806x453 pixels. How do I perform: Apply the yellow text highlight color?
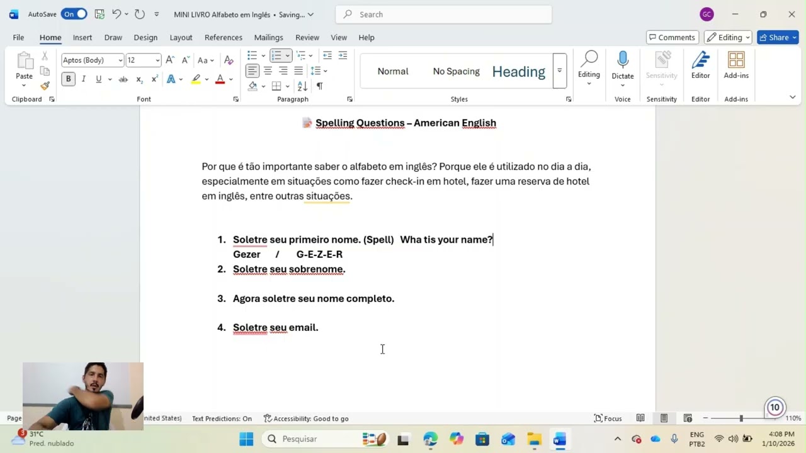[x=196, y=79]
